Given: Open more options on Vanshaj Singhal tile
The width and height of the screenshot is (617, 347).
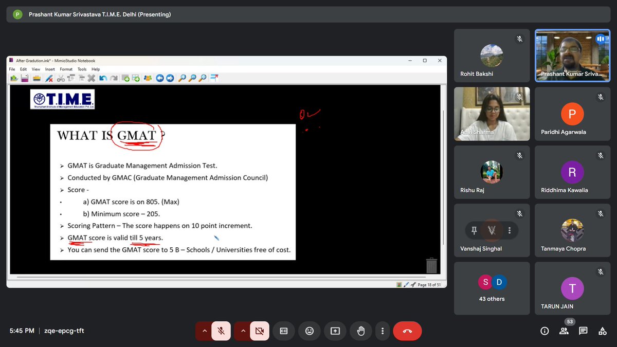Looking at the screenshot, I should [x=510, y=230].
